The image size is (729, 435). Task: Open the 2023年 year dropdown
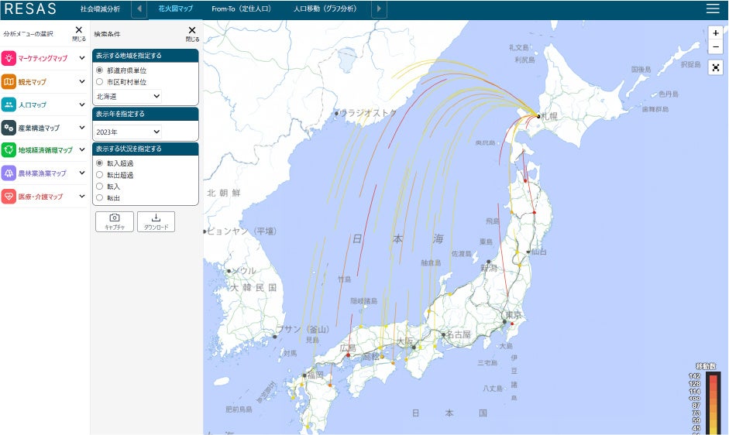point(128,132)
